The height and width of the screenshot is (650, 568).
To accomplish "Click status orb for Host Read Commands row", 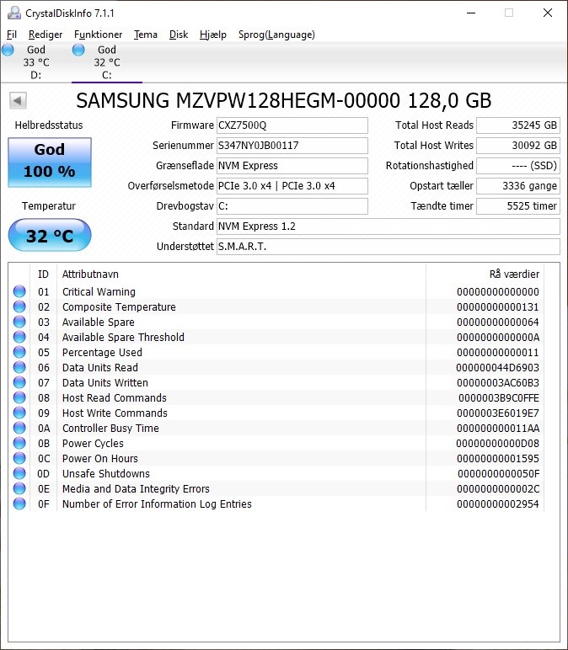I will [19, 397].
